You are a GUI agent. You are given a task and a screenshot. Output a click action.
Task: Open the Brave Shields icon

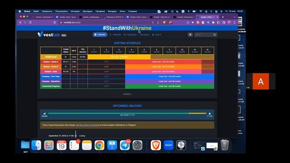click(x=164, y=22)
